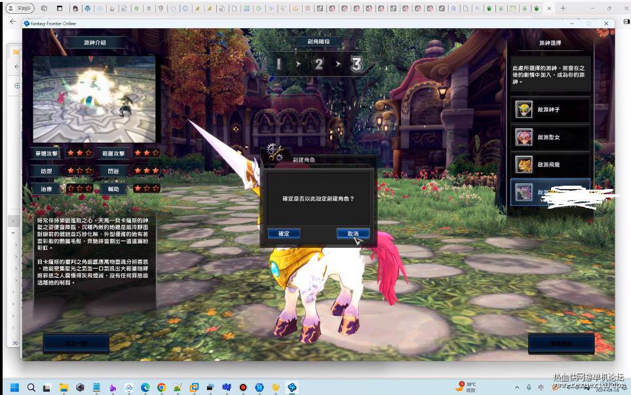Choose the 啟源神子 list entry label
This screenshot has width=631, height=395.
pos(548,109)
